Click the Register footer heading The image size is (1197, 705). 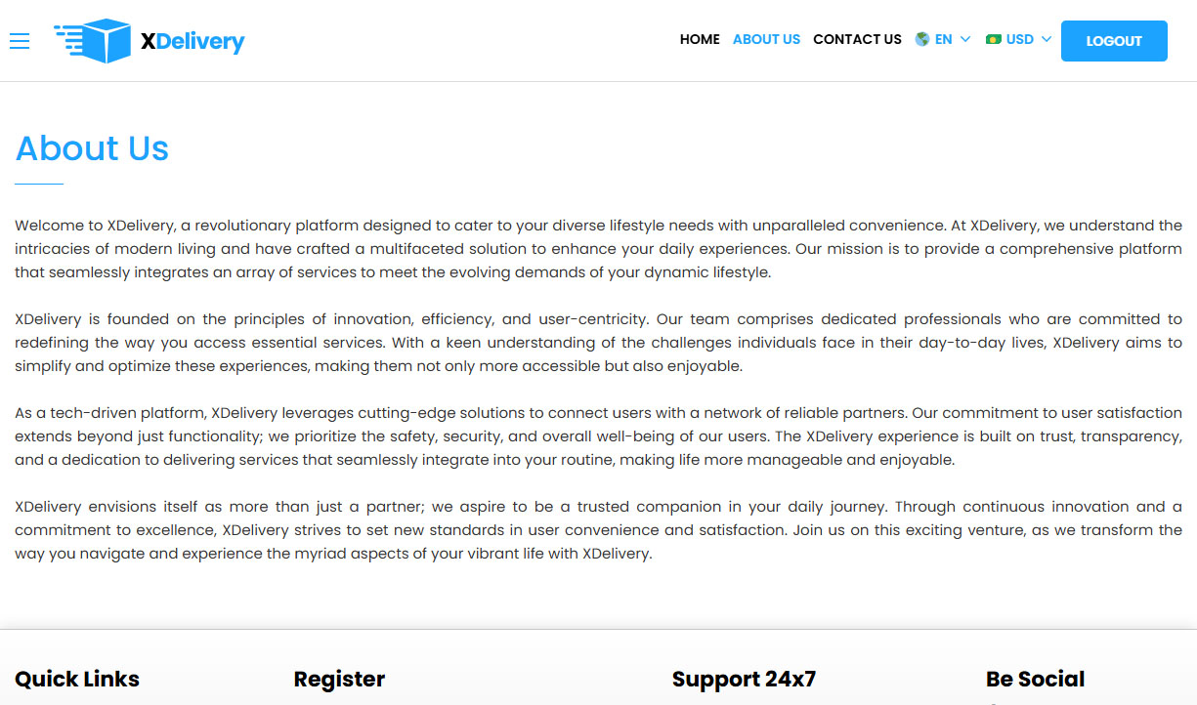tap(339, 679)
